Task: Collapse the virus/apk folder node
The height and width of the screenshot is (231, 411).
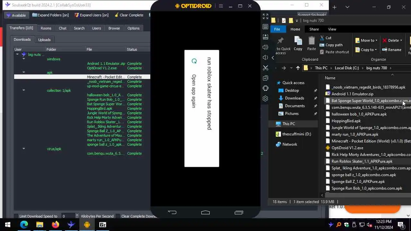Action: pyautogui.click(x=24, y=149)
